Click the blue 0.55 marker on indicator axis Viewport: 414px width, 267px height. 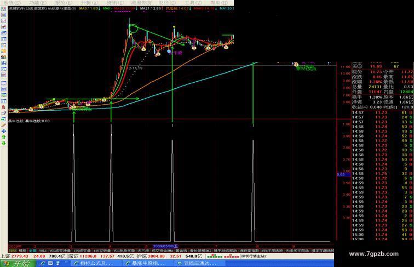click(343, 174)
